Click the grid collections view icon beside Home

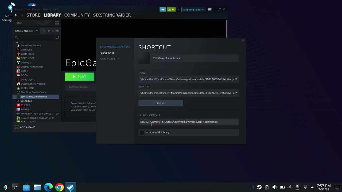tap(57, 23)
